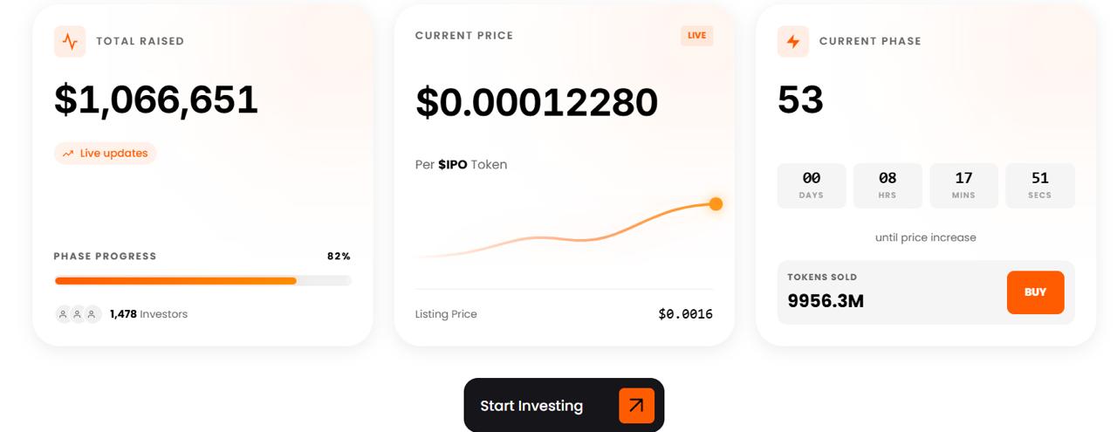The height and width of the screenshot is (432, 1117).
Task: Click the investor avatars icon group
Action: pyautogui.click(x=78, y=314)
